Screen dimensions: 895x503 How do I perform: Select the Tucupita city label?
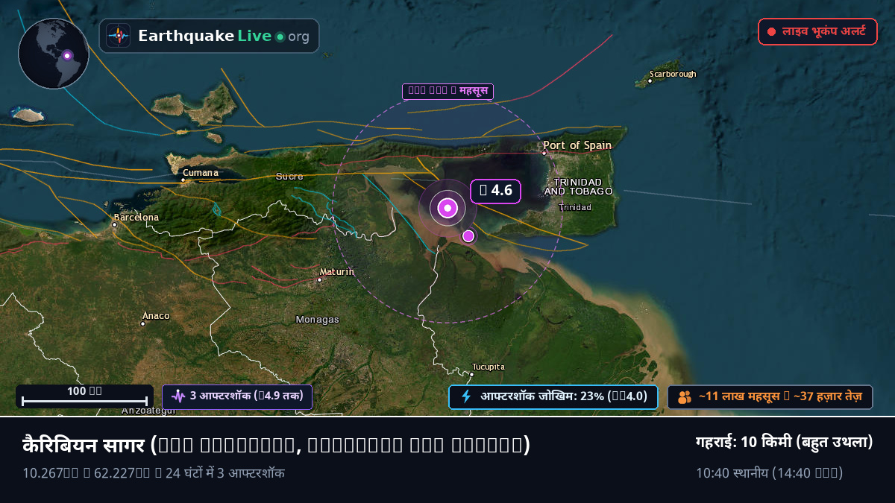point(489,367)
